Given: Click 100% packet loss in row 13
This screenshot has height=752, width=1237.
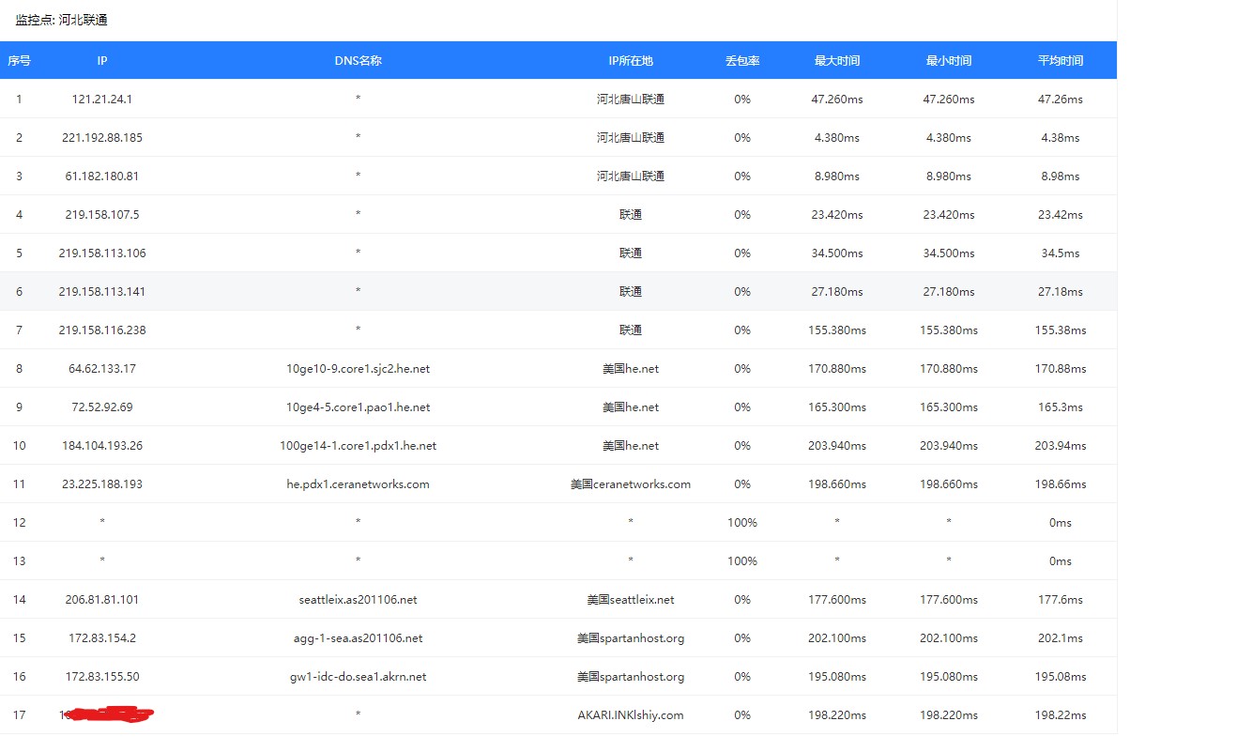Looking at the screenshot, I should pos(742,560).
